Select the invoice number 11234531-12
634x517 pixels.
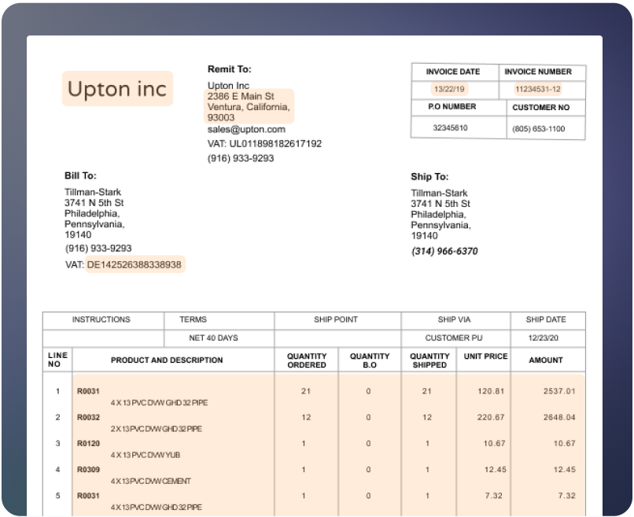(x=538, y=89)
